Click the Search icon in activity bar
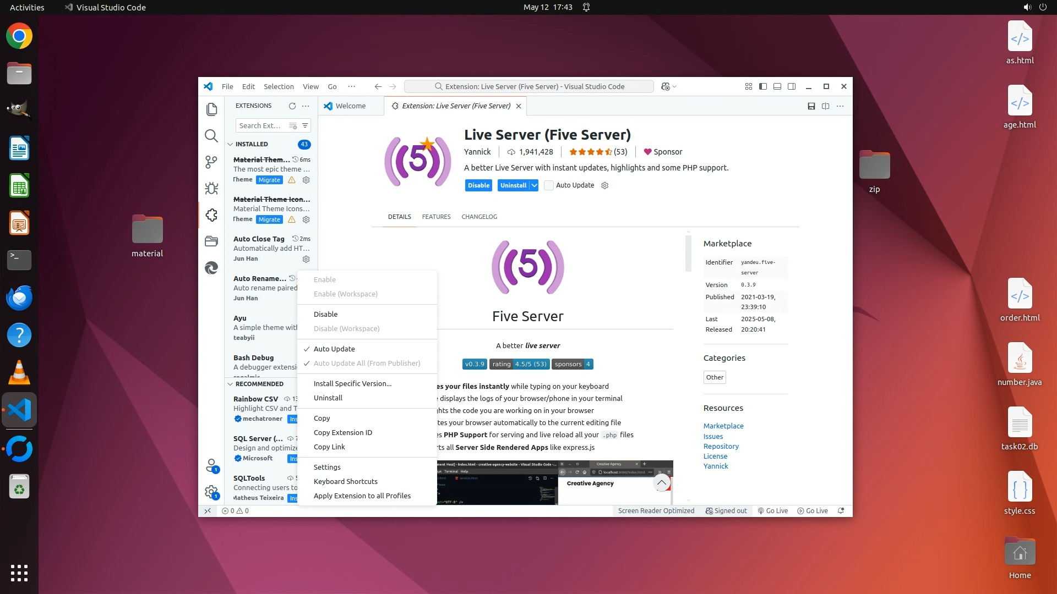 (x=211, y=136)
